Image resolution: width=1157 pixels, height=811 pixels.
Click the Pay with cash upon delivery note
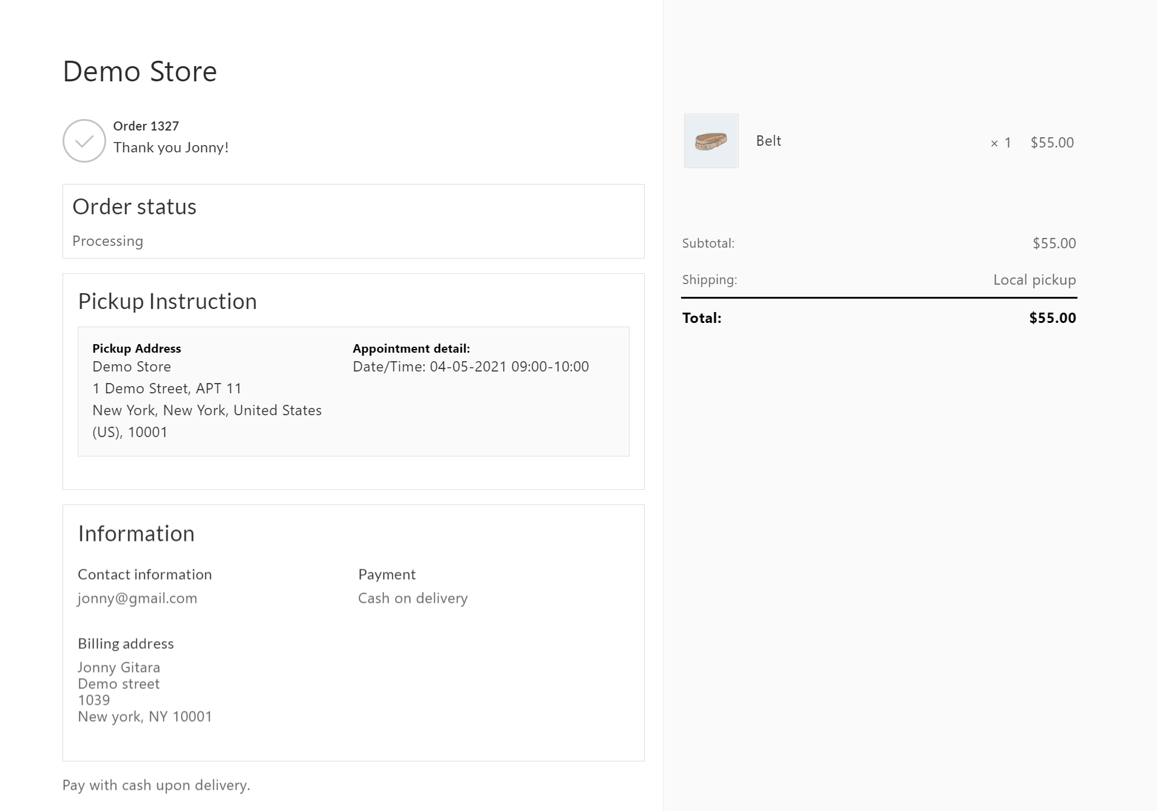[x=156, y=786]
